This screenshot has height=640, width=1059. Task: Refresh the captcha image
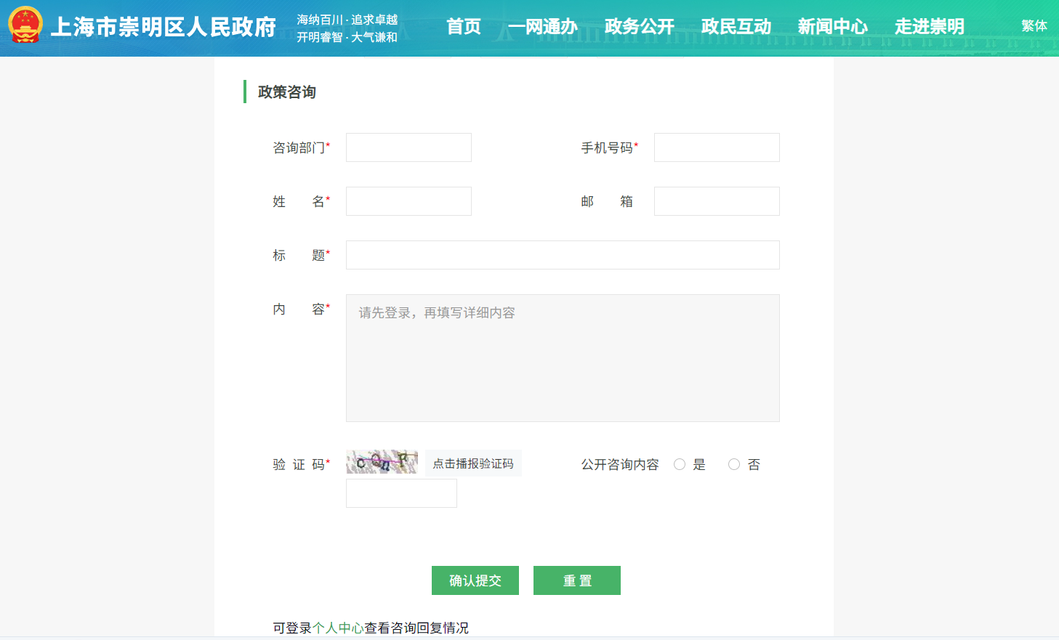382,462
